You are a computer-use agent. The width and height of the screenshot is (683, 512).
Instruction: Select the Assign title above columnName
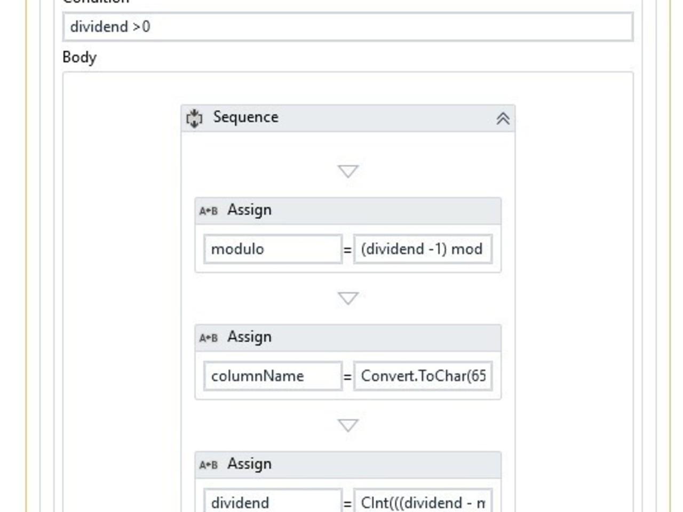click(x=249, y=337)
